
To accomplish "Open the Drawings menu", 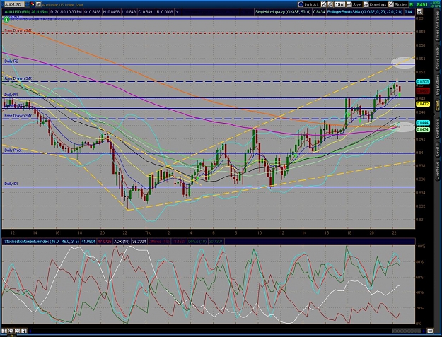I will click(376, 4).
